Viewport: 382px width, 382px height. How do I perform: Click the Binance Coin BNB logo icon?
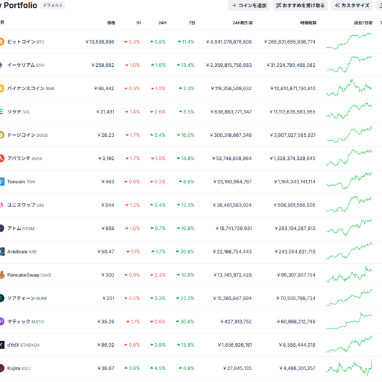tap(2, 88)
